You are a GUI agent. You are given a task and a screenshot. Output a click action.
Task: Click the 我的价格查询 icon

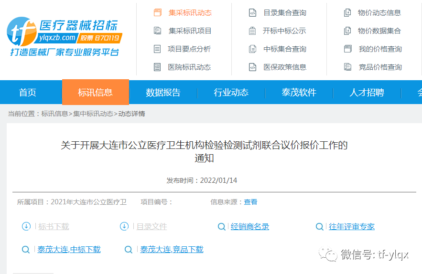click(347, 49)
